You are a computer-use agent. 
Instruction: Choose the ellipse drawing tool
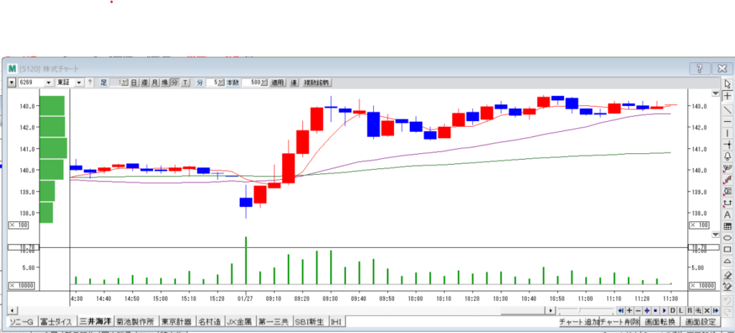coord(727,238)
